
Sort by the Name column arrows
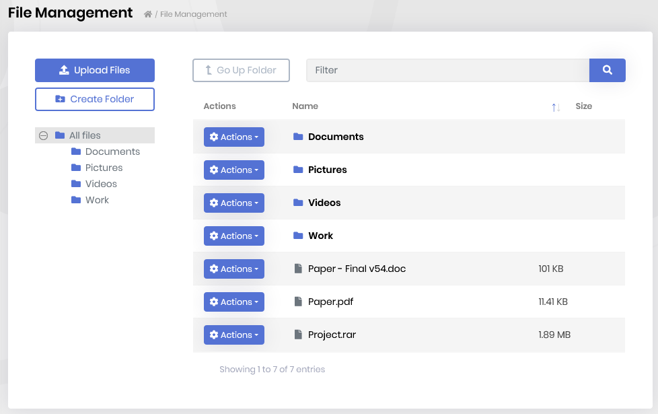556,108
